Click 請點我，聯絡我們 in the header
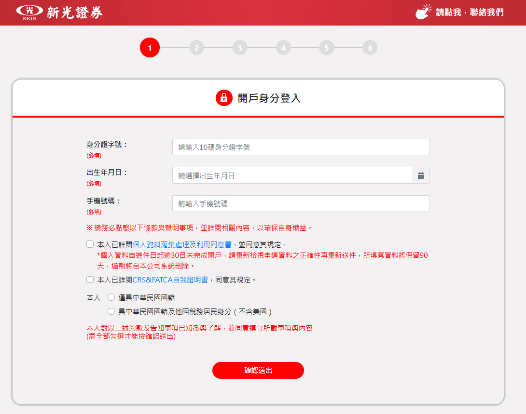526x414 pixels. coord(469,12)
